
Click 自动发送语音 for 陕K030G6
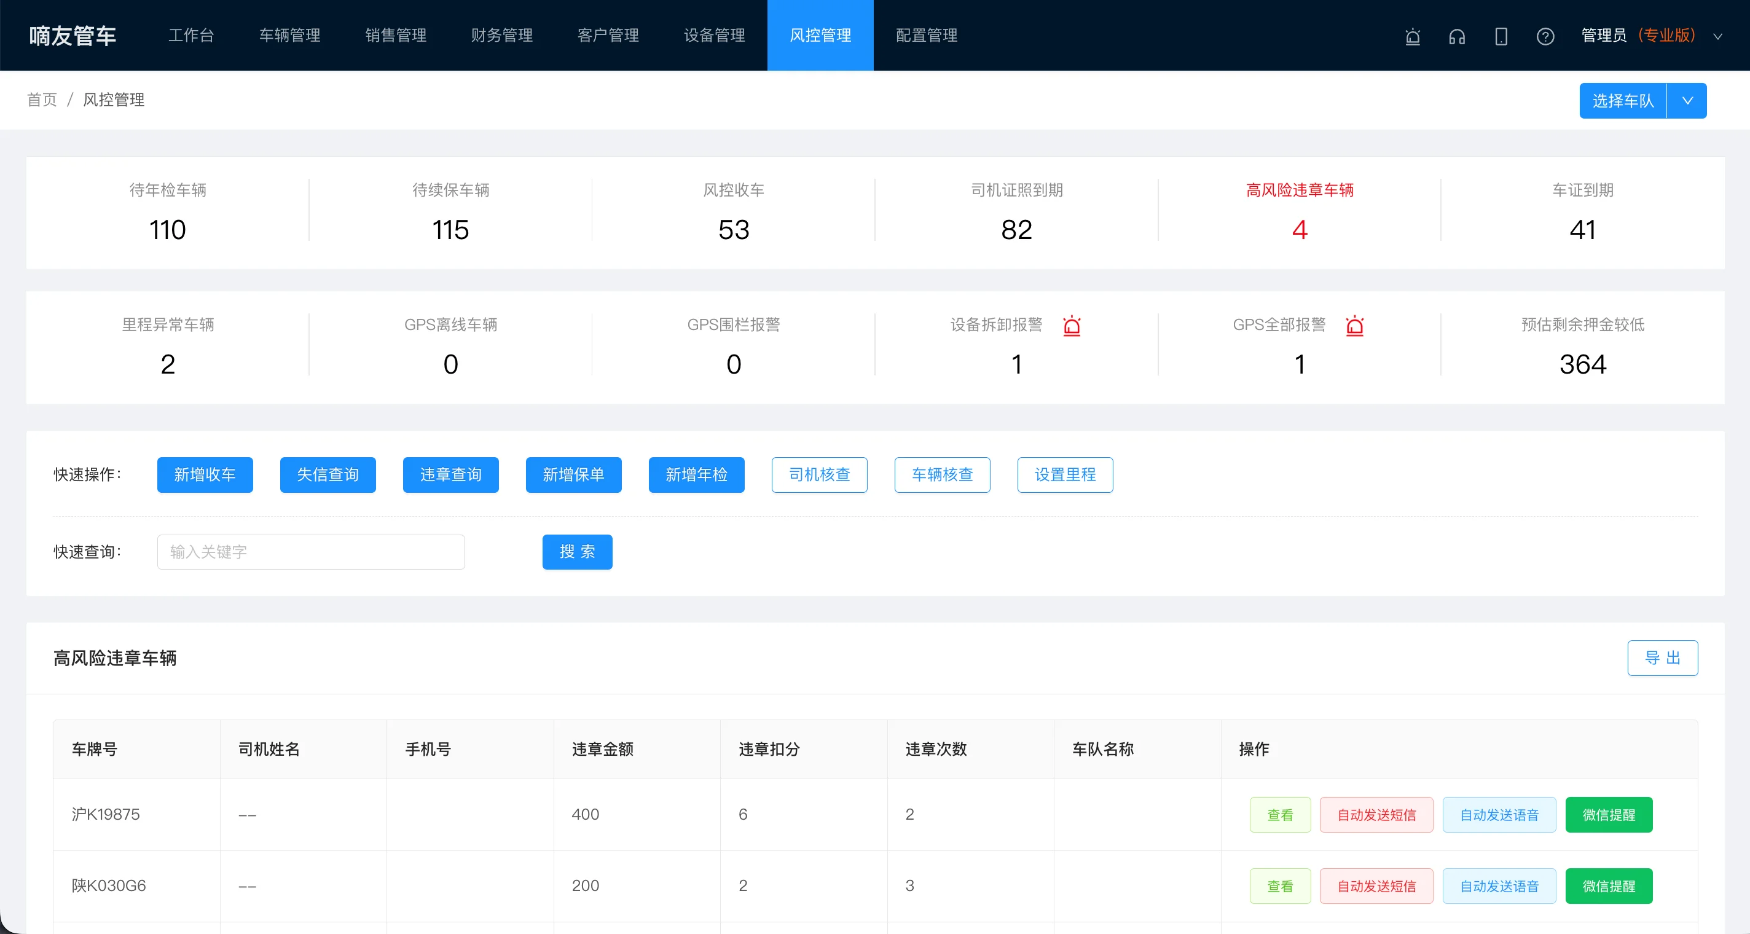(1499, 887)
